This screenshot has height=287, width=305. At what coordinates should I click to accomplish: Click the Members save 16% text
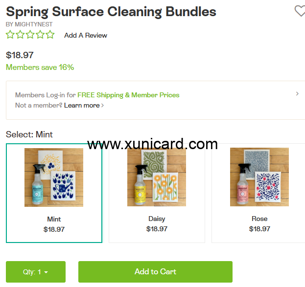(x=40, y=67)
